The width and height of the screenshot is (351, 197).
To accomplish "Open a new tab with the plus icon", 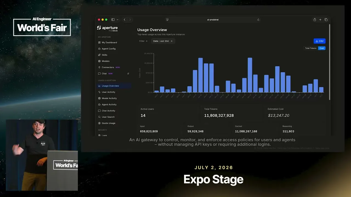I will (320, 20).
